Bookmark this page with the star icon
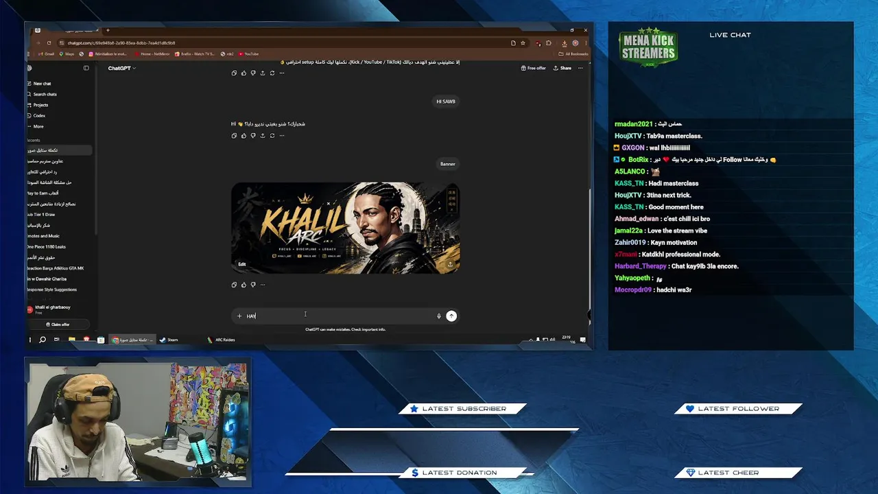The width and height of the screenshot is (878, 494). (x=523, y=43)
